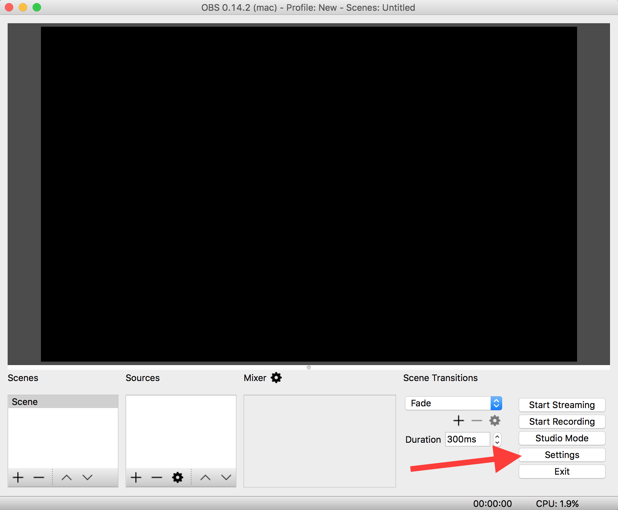Move scene up in Scenes list
Screen dimensions: 618x510
pyautogui.click(x=67, y=477)
